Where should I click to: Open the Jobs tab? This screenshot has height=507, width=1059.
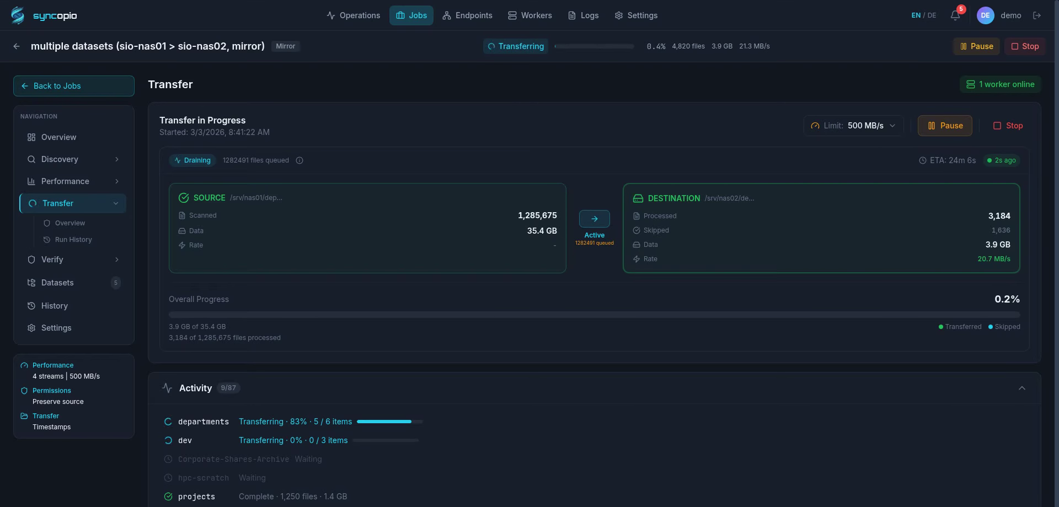pyautogui.click(x=411, y=15)
